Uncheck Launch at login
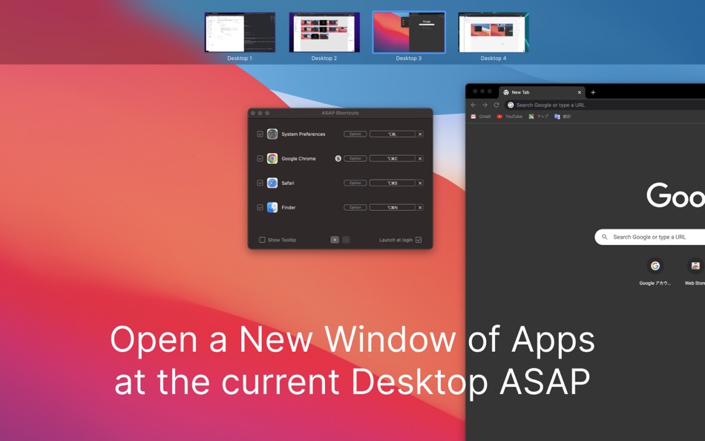This screenshot has width=705, height=441. [419, 240]
